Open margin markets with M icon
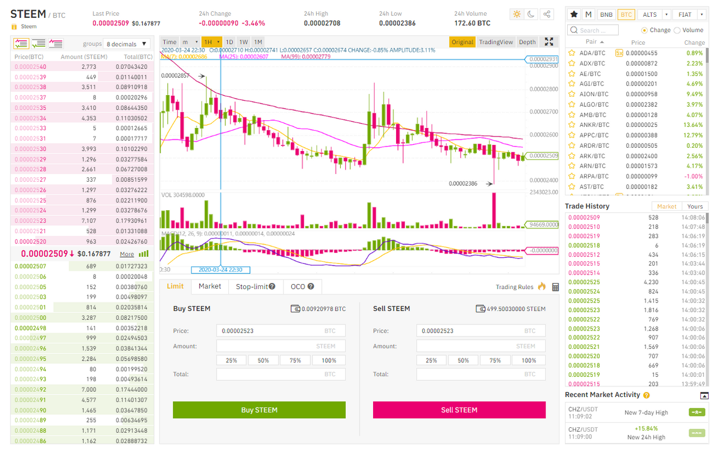This screenshot has width=716, height=449. (588, 15)
